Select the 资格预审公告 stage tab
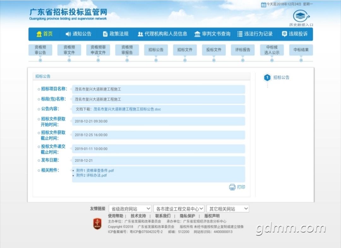 (40, 50)
